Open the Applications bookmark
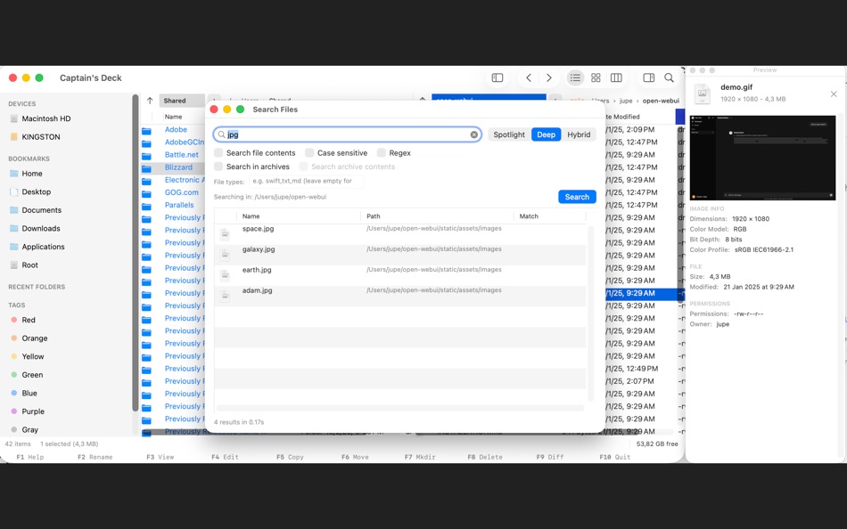This screenshot has height=529, width=847. point(37,247)
